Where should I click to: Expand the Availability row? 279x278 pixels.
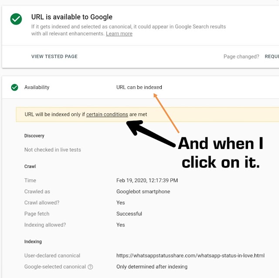140,87
